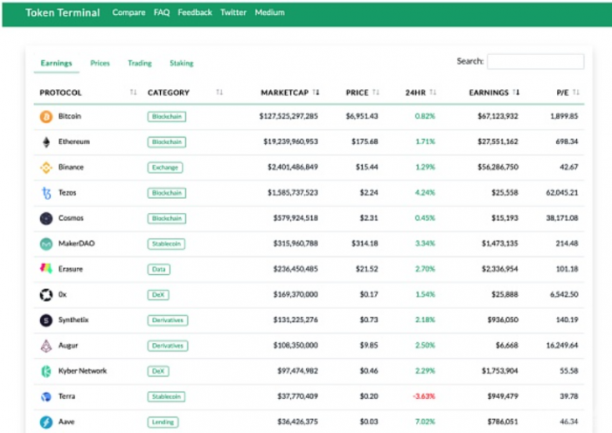Click Ethereum price $175.68
Viewport: 612px width, 433px height.
tap(365, 141)
